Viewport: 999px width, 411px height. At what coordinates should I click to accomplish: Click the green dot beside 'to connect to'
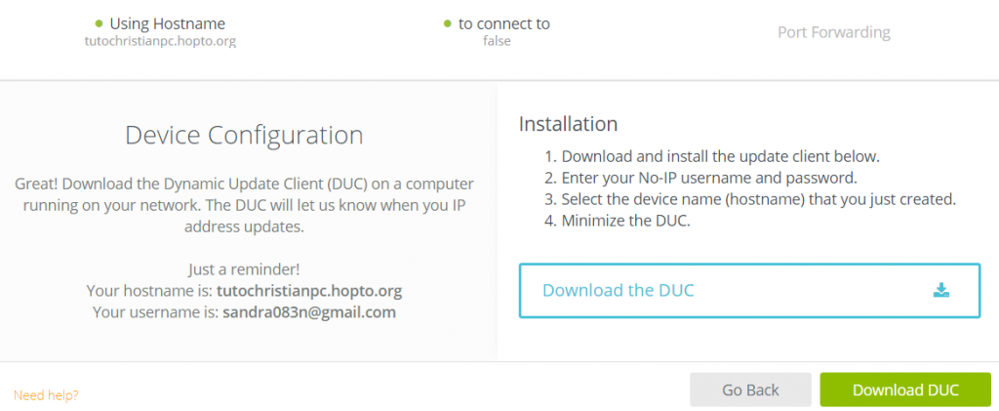(447, 23)
